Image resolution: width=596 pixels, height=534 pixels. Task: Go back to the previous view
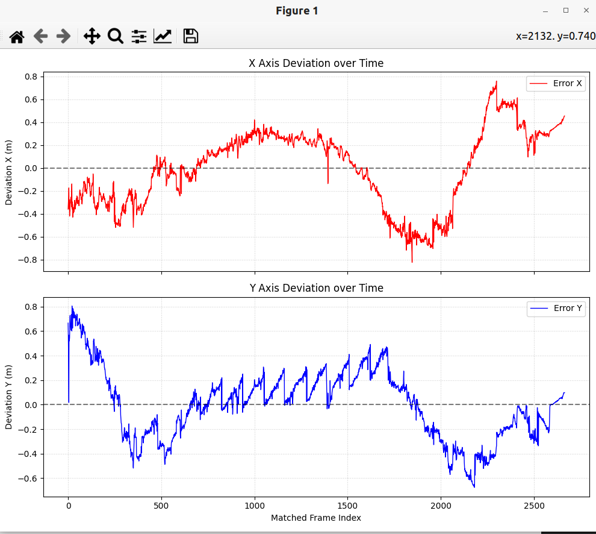pos(40,37)
